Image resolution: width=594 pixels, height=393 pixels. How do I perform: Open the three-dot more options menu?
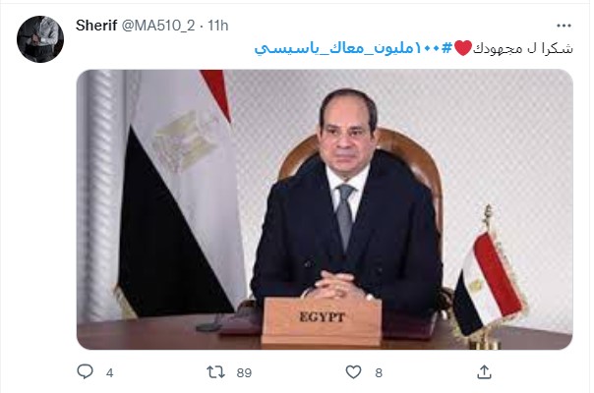click(564, 26)
